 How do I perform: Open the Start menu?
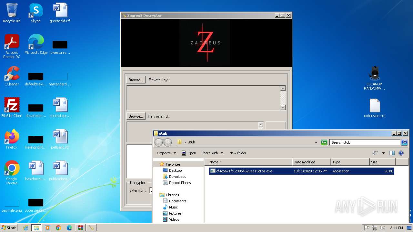pyautogui.click(x=9, y=228)
